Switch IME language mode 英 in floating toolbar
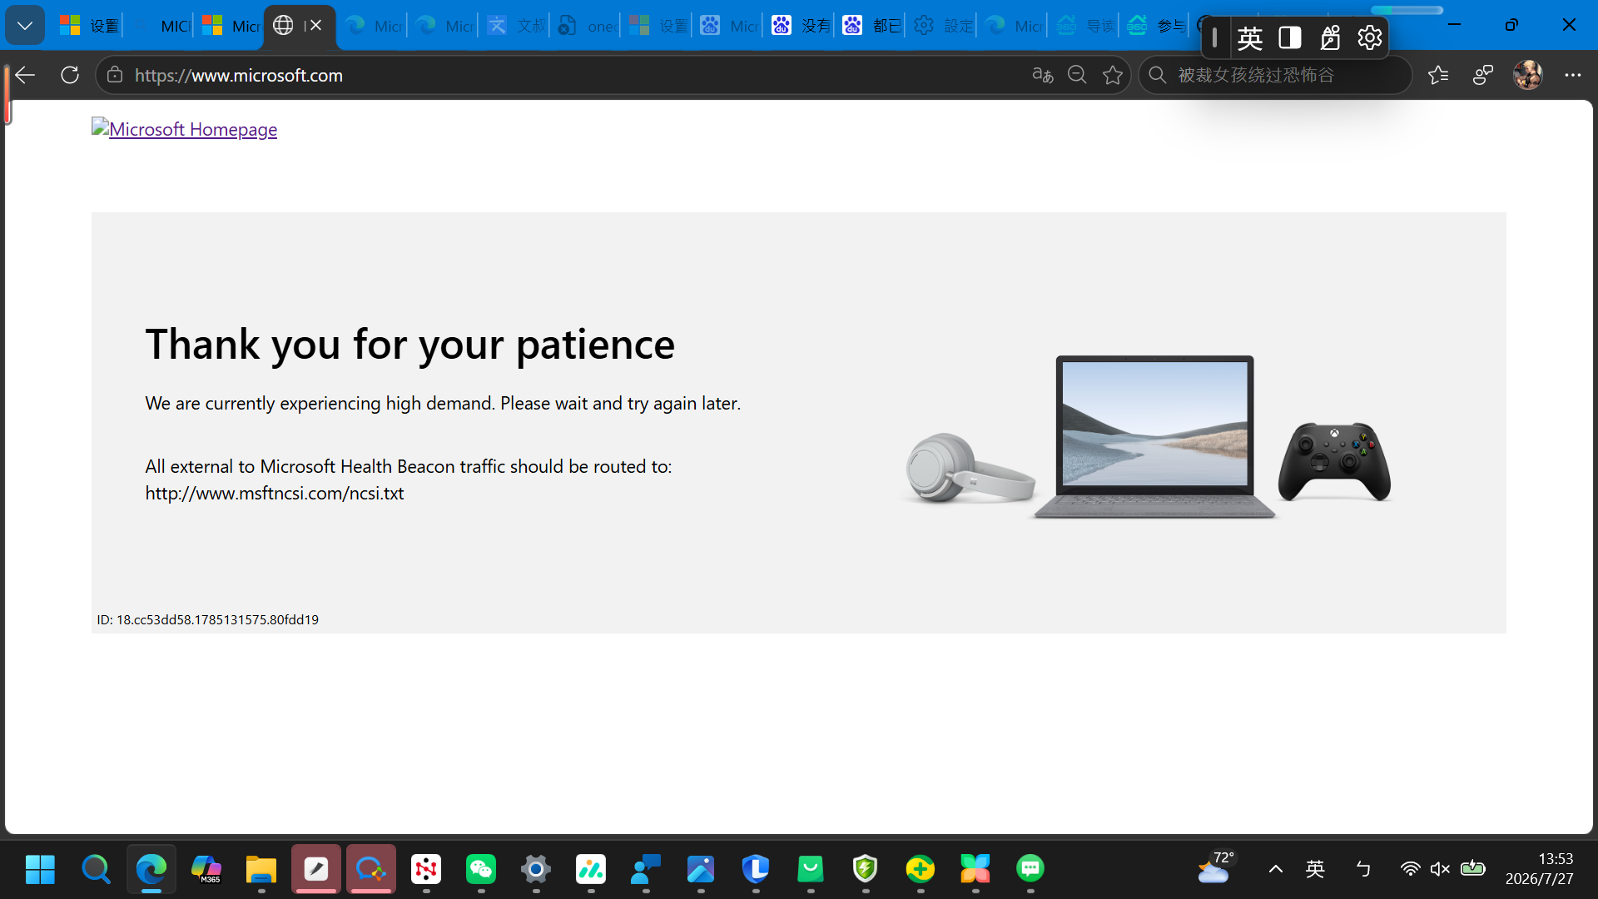The height and width of the screenshot is (899, 1598). point(1250,37)
